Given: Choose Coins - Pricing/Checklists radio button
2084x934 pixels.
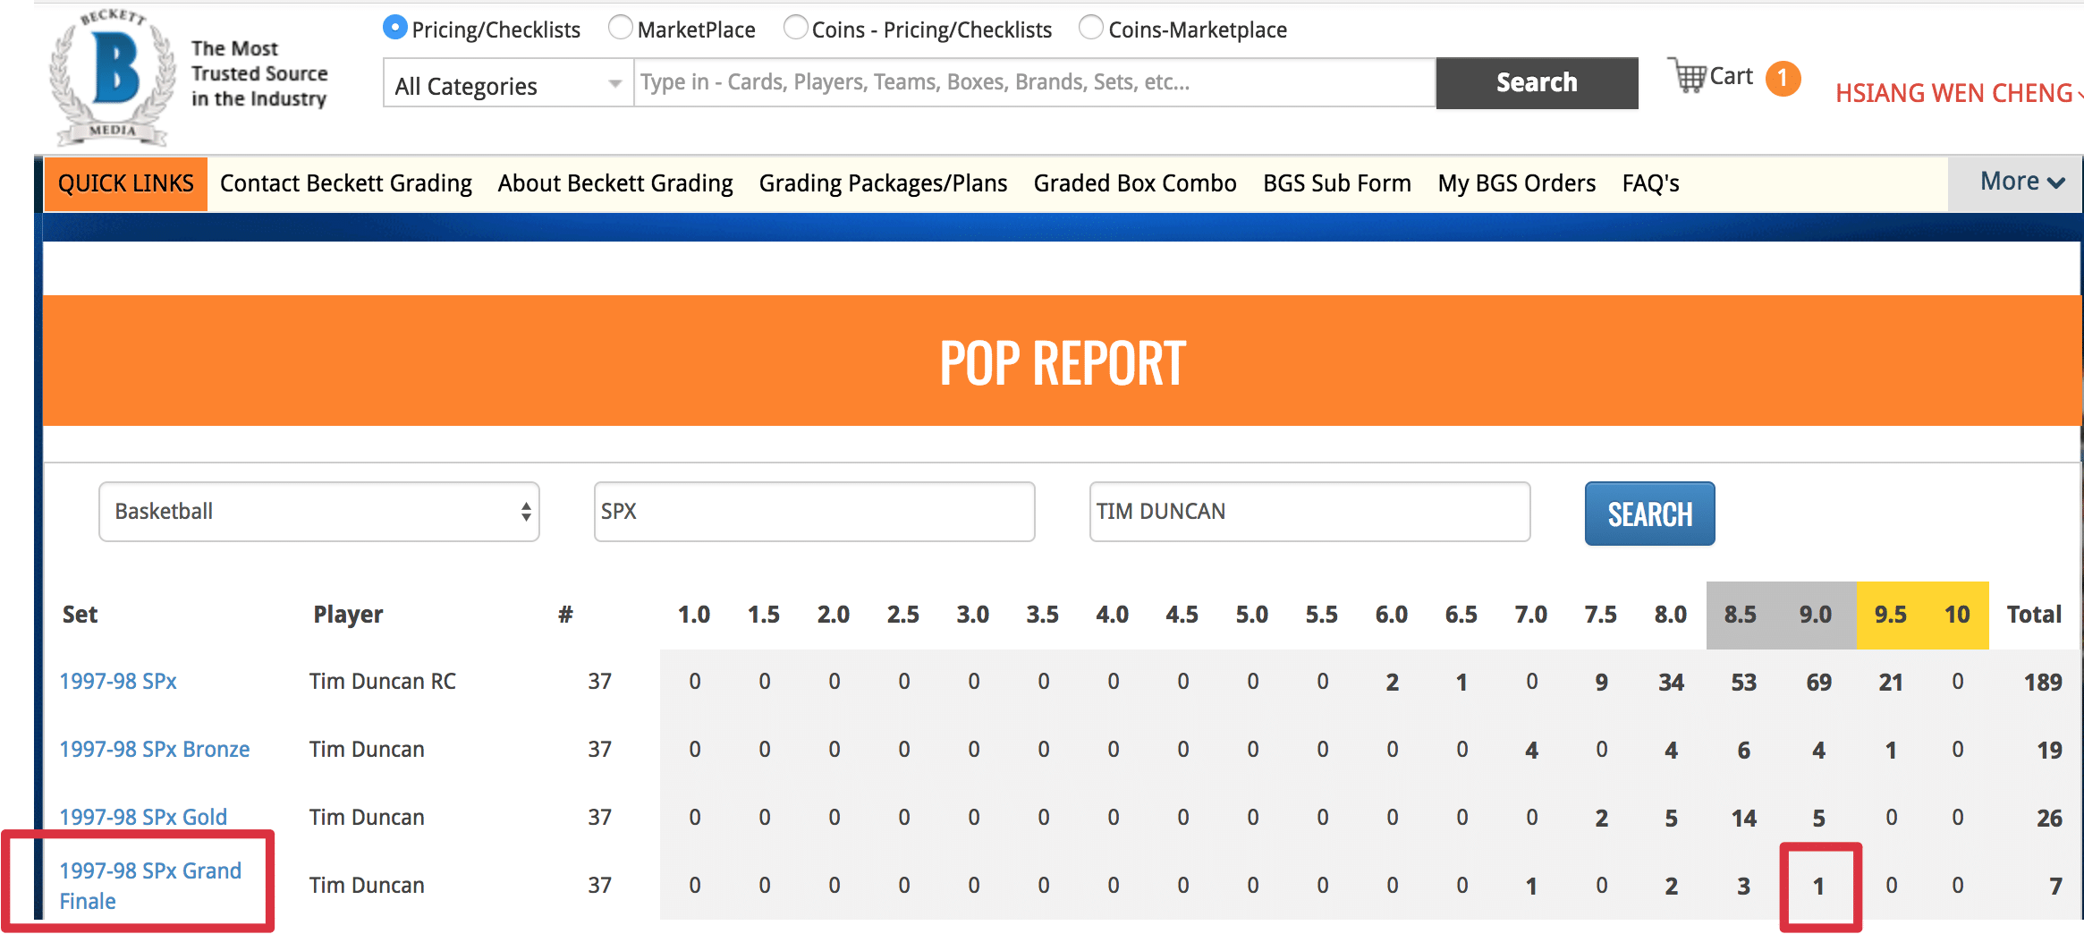Looking at the screenshot, I should 795,29.
